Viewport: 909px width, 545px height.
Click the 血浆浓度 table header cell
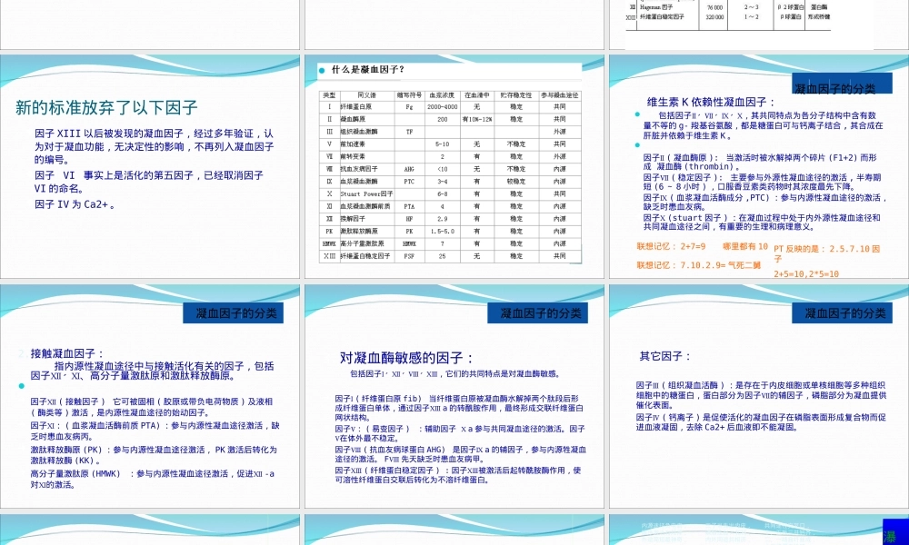(x=443, y=95)
